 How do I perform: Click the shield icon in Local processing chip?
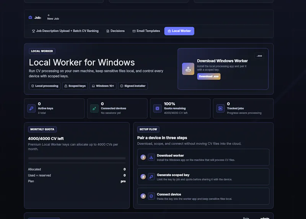click(33, 86)
